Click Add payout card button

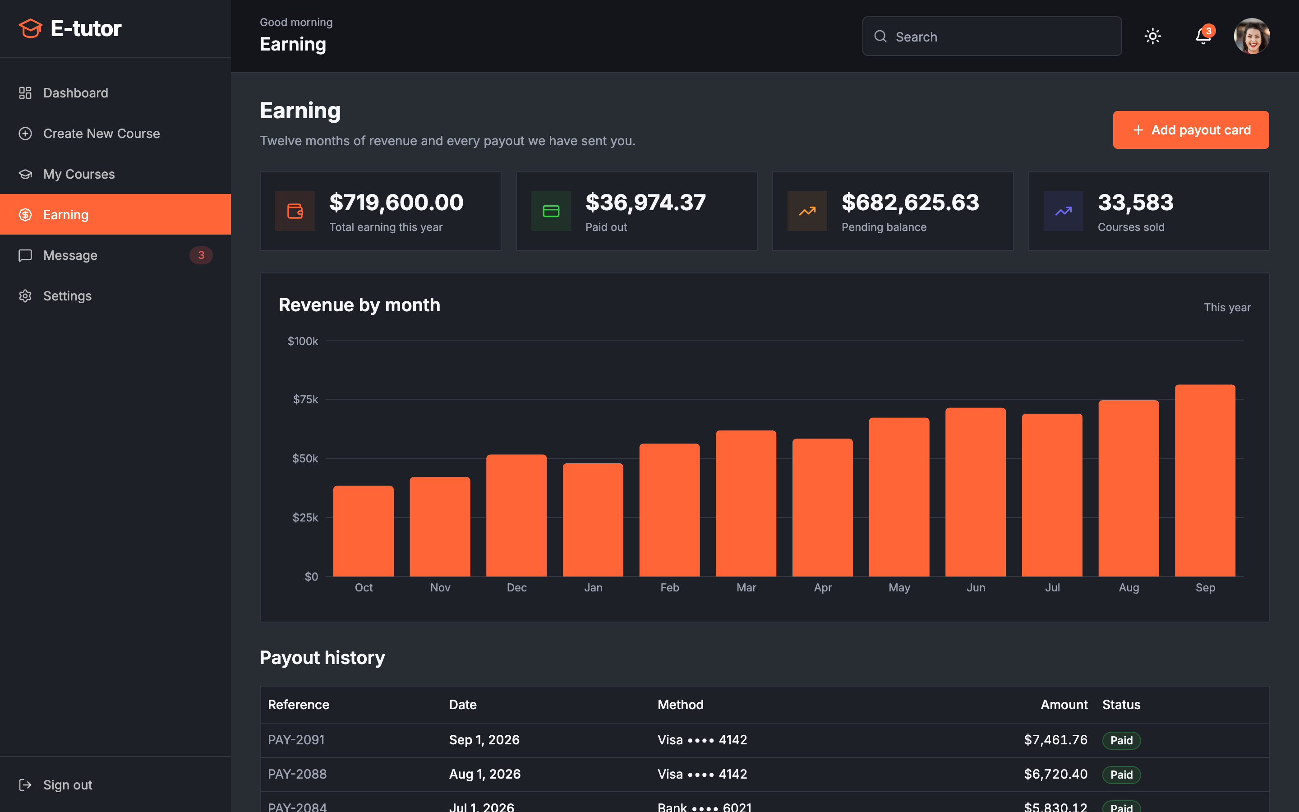click(x=1191, y=130)
